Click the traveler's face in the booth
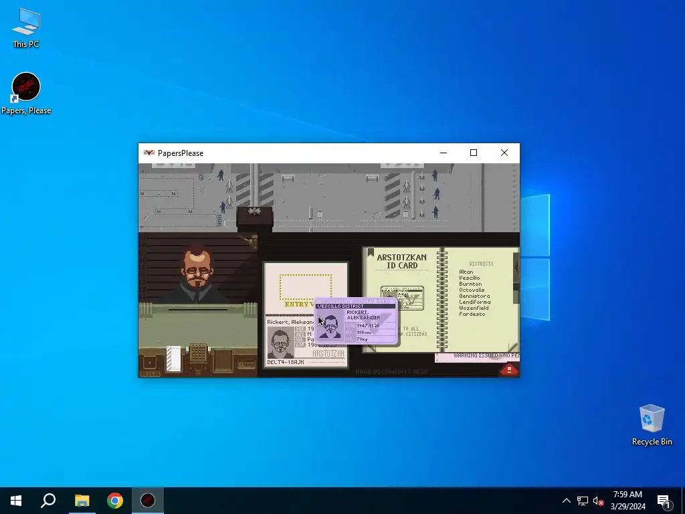This screenshot has width=685, height=514. [x=197, y=268]
